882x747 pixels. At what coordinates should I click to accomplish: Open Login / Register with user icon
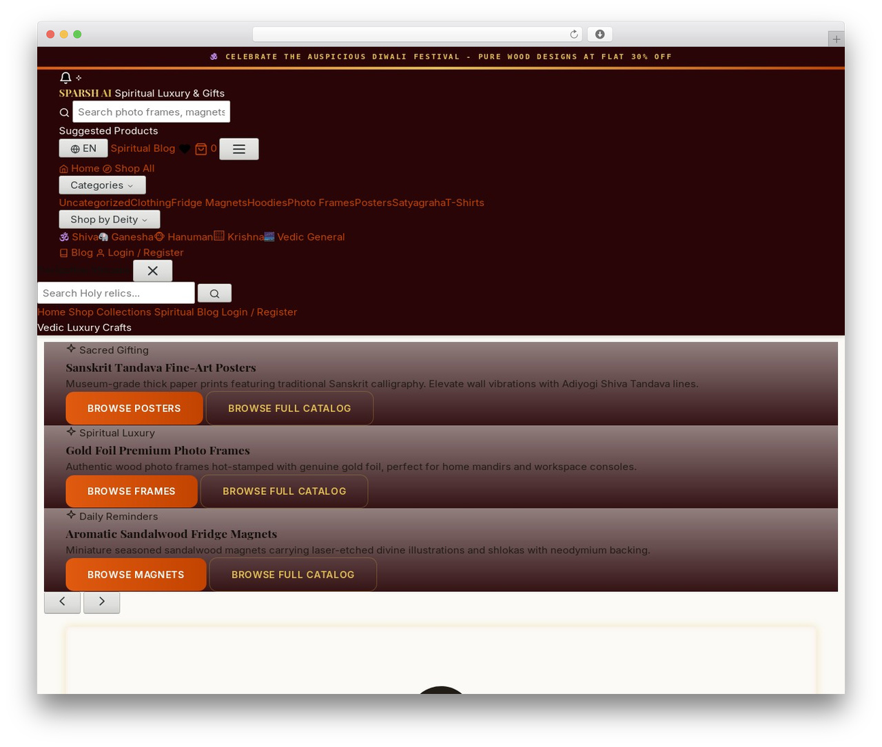coord(140,253)
